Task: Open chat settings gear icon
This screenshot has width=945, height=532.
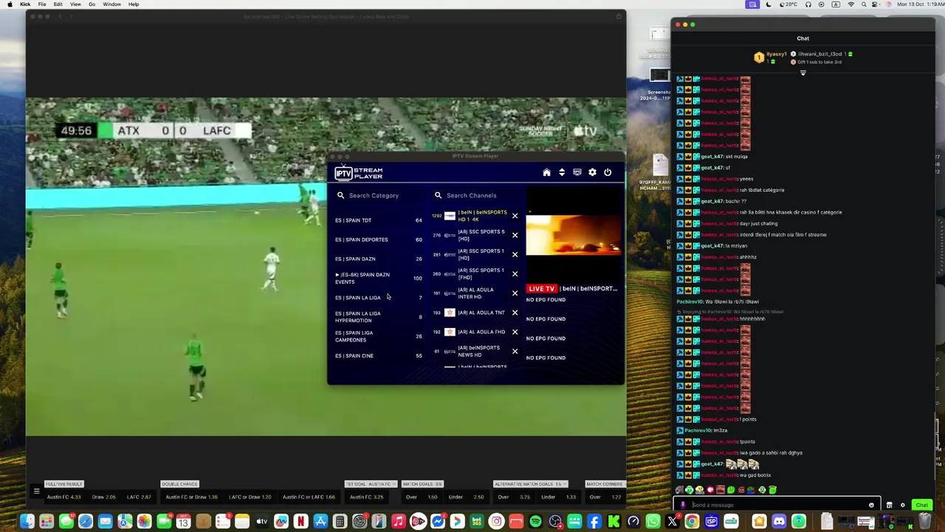Action: tap(902, 505)
